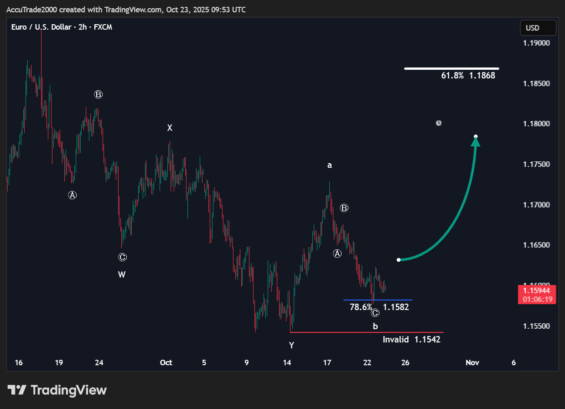Click the lowercase a wave label
Image resolution: width=565 pixels, height=409 pixels.
point(329,166)
